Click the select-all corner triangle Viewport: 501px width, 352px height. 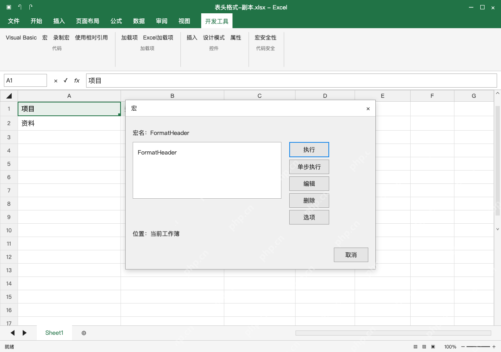click(x=9, y=96)
